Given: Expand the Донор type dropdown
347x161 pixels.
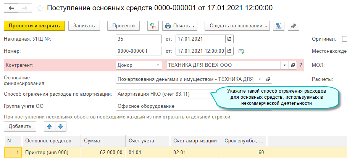Looking at the screenshot, I should (x=158, y=65).
